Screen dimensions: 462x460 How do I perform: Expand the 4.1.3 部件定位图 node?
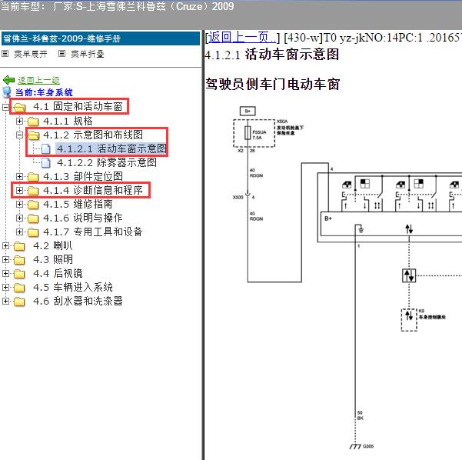click(19, 176)
